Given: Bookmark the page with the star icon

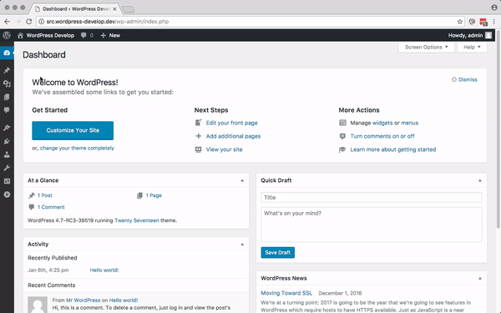Looking at the screenshot, I should click(x=460, y=22).
